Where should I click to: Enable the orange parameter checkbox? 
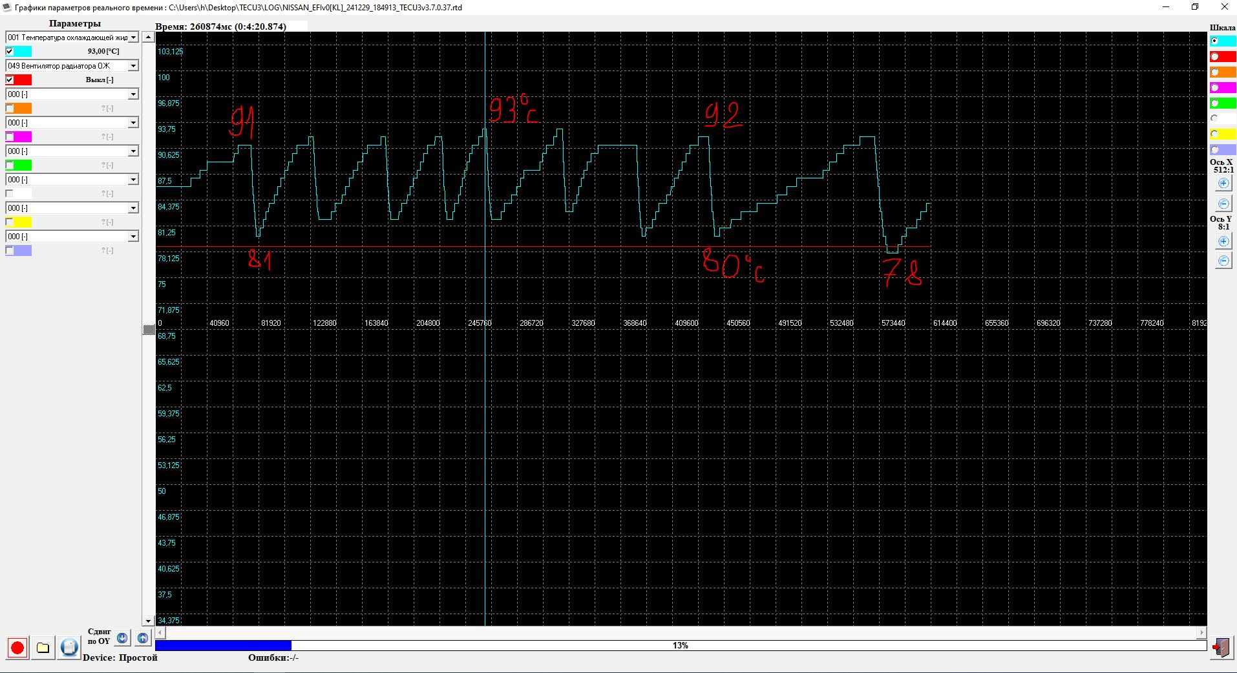(x=10, y=108)
